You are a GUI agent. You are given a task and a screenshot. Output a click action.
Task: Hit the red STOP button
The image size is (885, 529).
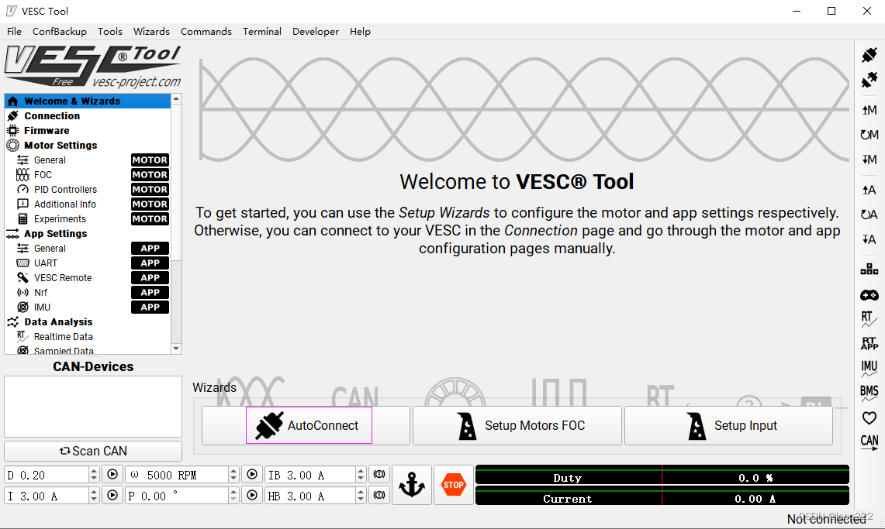[x=454, y=485]
